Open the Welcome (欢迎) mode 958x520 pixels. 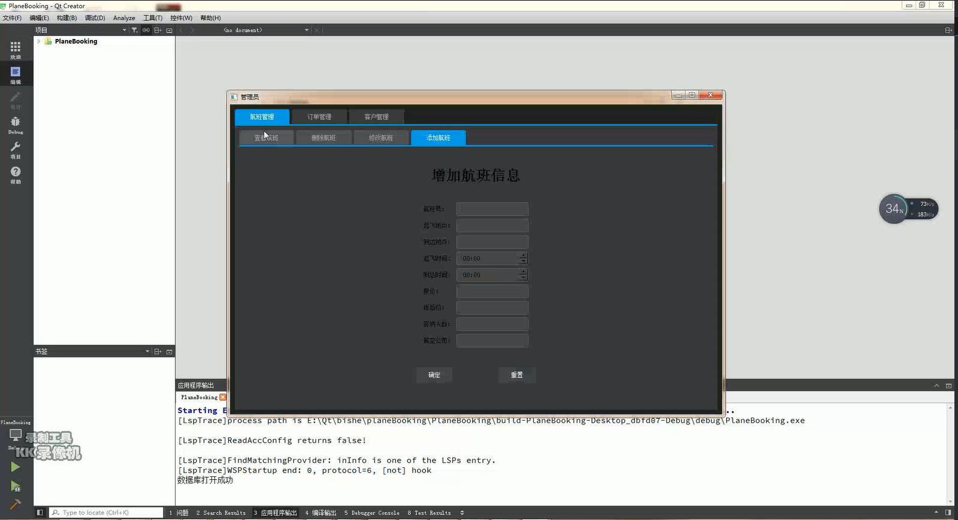pyautogui.click(x=16, y=49)
